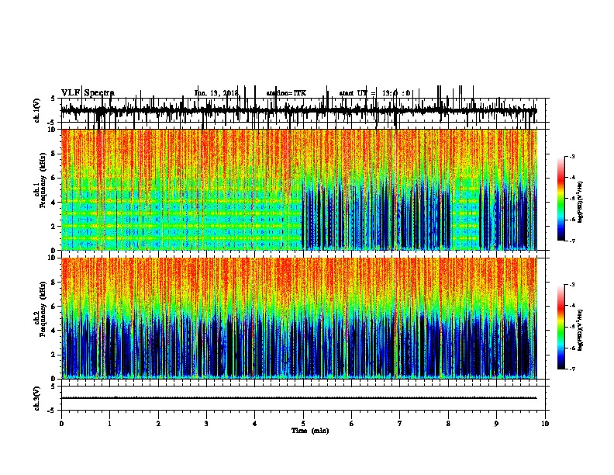Click inside the ch.2 spectrogram panel

pyautogui.click(x=299, y=318)
